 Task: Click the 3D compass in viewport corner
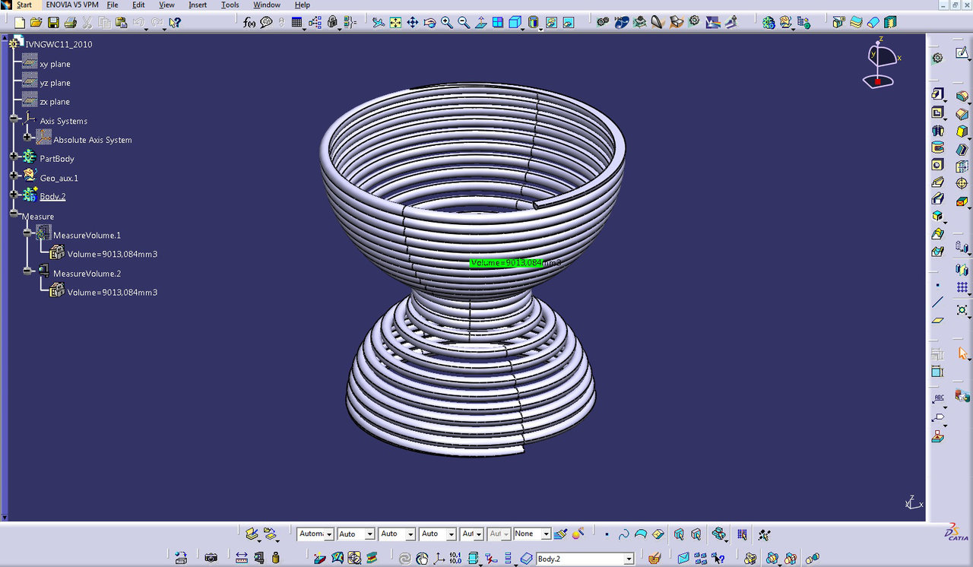pyautogui.click(x=881, y=62)
